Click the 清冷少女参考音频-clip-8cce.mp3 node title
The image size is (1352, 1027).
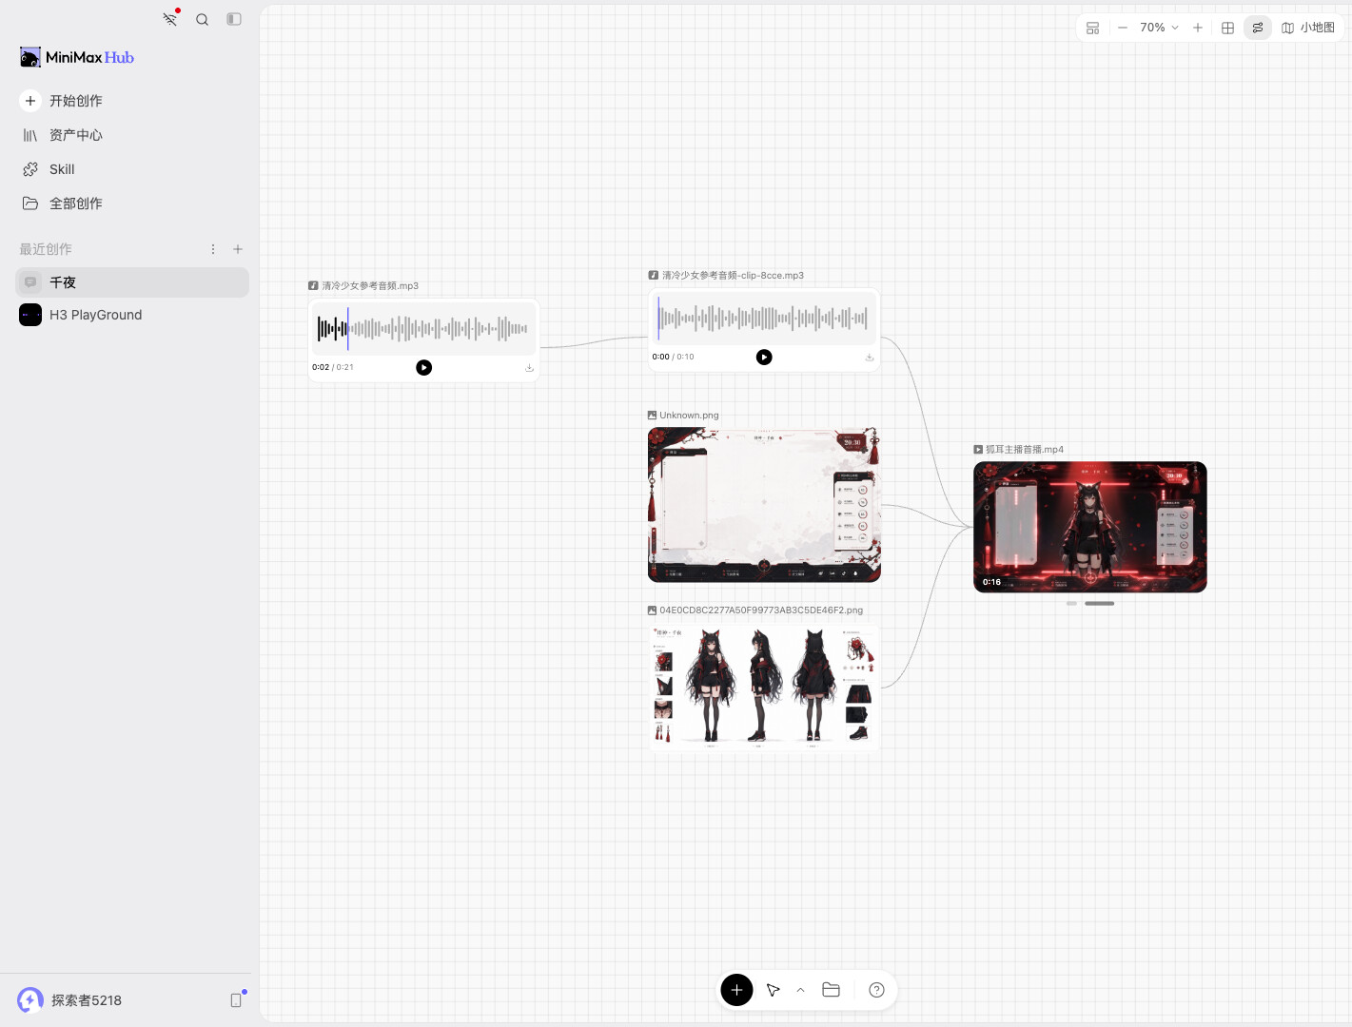pos(733,275)
